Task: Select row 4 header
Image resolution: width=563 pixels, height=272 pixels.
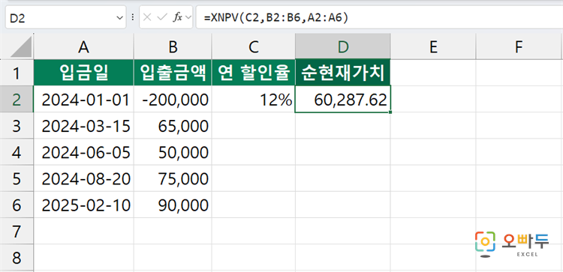Action: [x=17, y=152]
